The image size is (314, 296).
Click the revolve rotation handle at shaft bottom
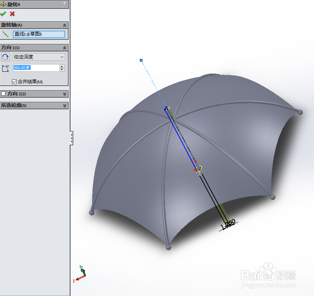click(x=199, y=173)
